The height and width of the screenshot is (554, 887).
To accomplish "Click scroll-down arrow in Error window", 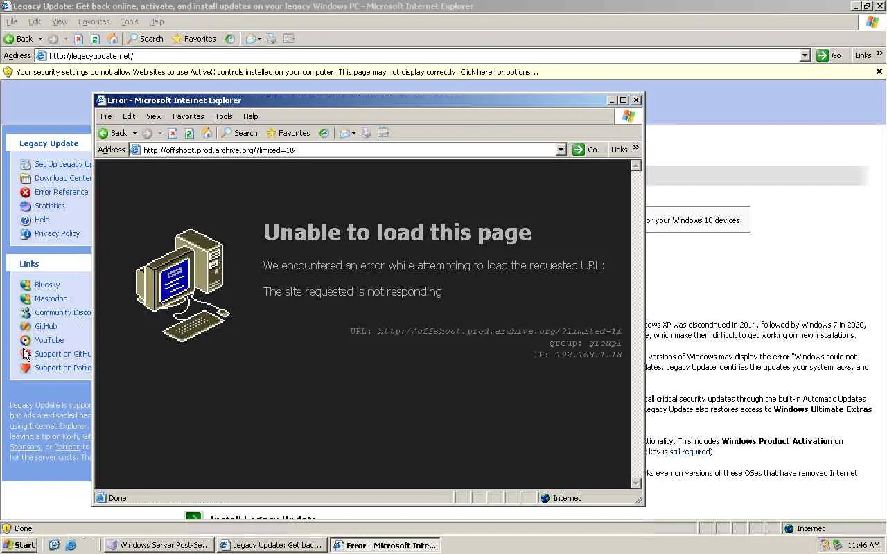I will click(636, 483).
